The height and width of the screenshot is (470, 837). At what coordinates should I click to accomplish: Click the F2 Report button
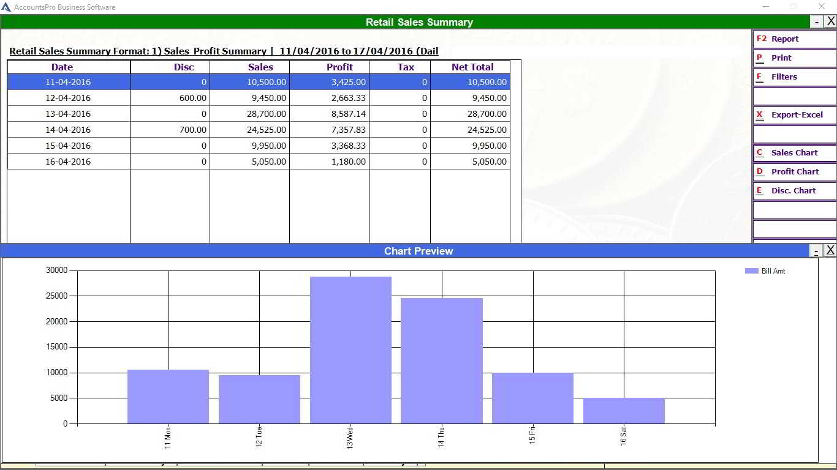click(x=794, y=39)
